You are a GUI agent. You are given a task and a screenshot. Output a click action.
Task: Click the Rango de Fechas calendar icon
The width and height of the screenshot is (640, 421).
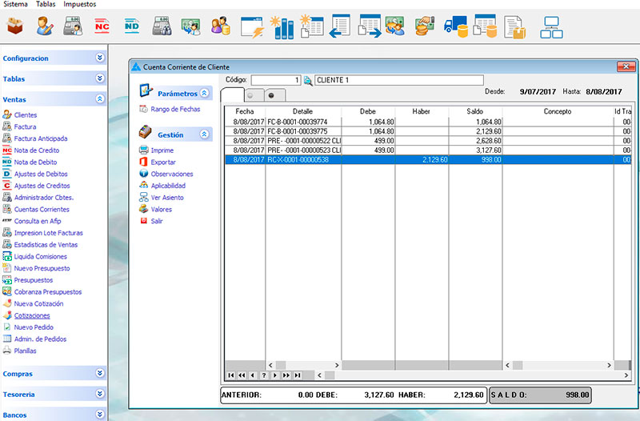point(143,109)
